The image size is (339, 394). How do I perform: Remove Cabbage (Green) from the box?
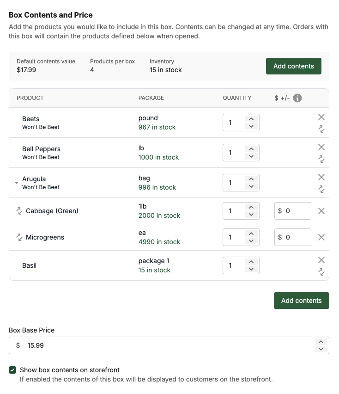321,211
